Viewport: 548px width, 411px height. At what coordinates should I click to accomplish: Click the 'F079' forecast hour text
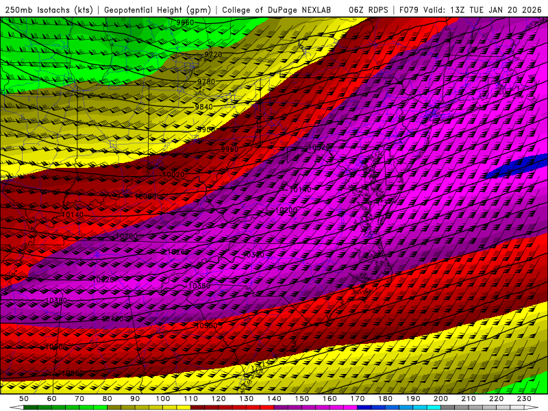pyautogui.click(x=408, y=10)
